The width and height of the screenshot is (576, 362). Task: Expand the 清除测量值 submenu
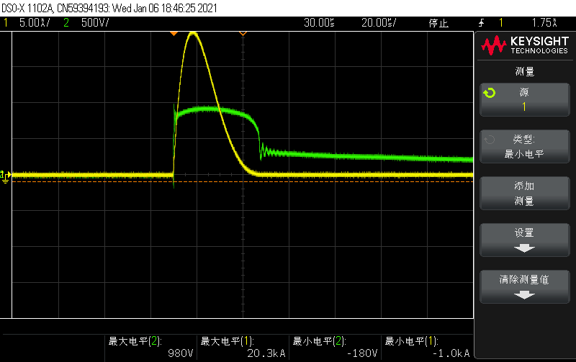point(523,286)
